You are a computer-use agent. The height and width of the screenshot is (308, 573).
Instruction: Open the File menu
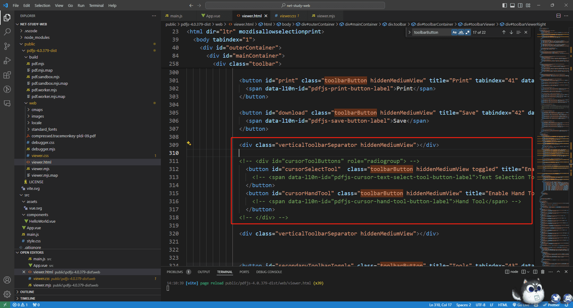click(x=16, y=5)
